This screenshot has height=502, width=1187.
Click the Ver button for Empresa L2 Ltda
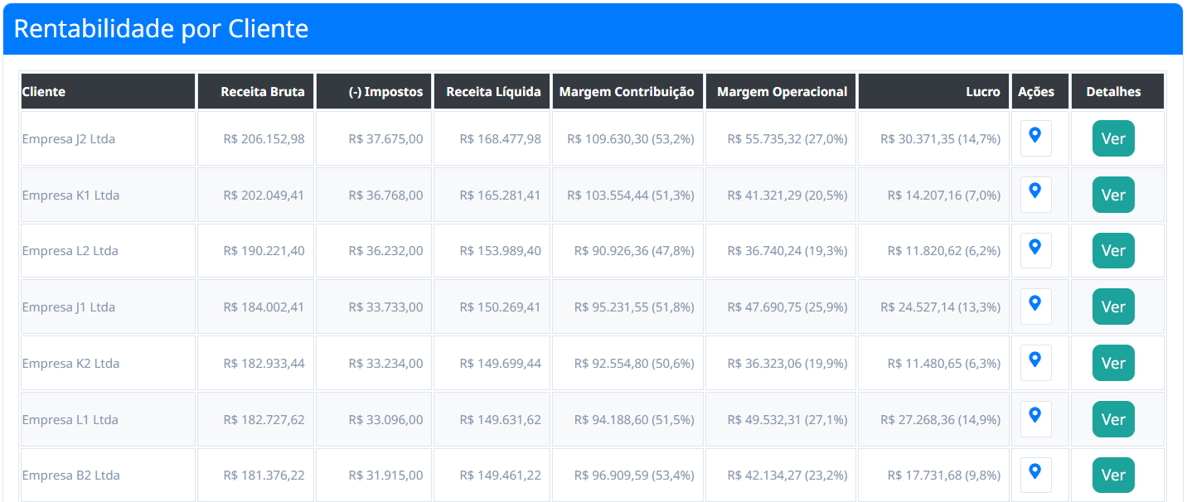pyautogui.click(x=1113, y=250)
